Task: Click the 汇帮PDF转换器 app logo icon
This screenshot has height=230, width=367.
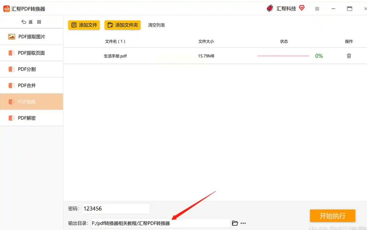Action: pos(6,9)
